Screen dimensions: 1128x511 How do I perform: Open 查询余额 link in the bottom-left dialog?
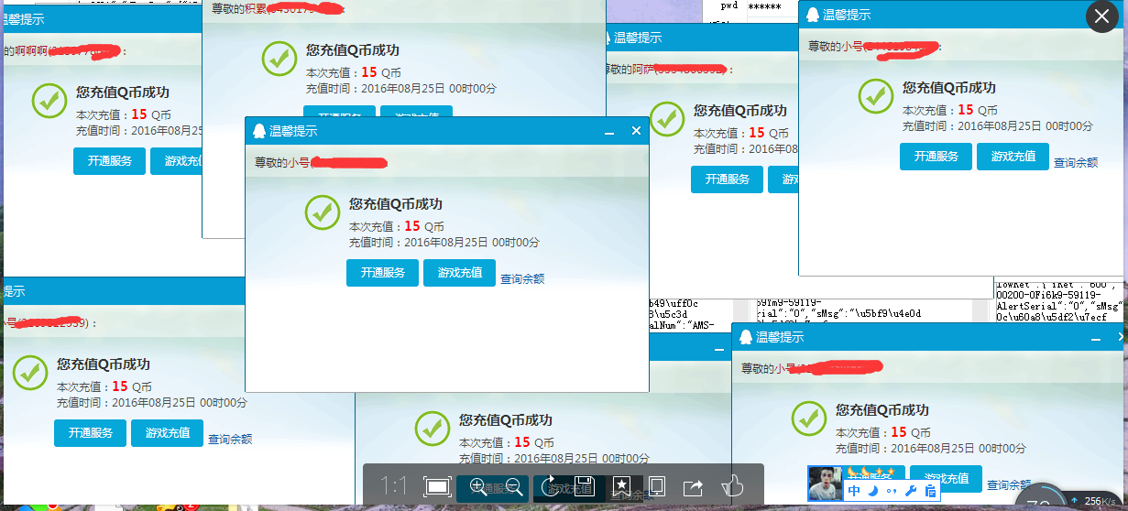pos(230,439)
